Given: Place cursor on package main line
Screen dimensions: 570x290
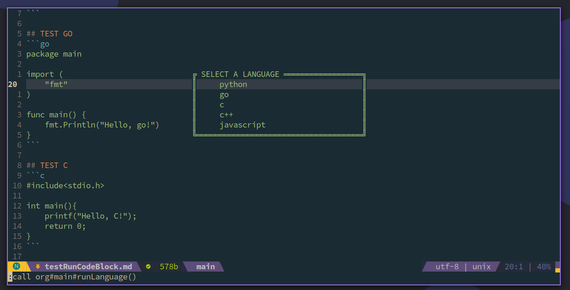Looking at the screenshot, I should pyautogui.click(x=54, y=54).
